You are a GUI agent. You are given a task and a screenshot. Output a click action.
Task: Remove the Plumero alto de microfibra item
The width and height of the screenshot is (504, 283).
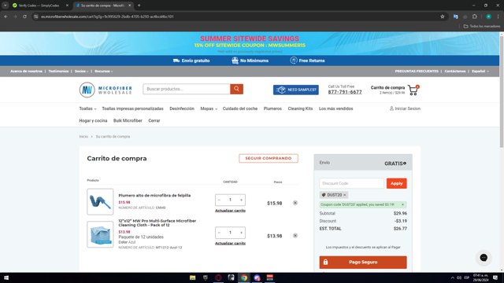295,203
